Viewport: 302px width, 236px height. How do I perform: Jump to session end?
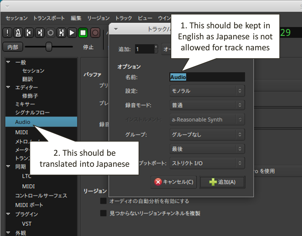pos(40,33)
